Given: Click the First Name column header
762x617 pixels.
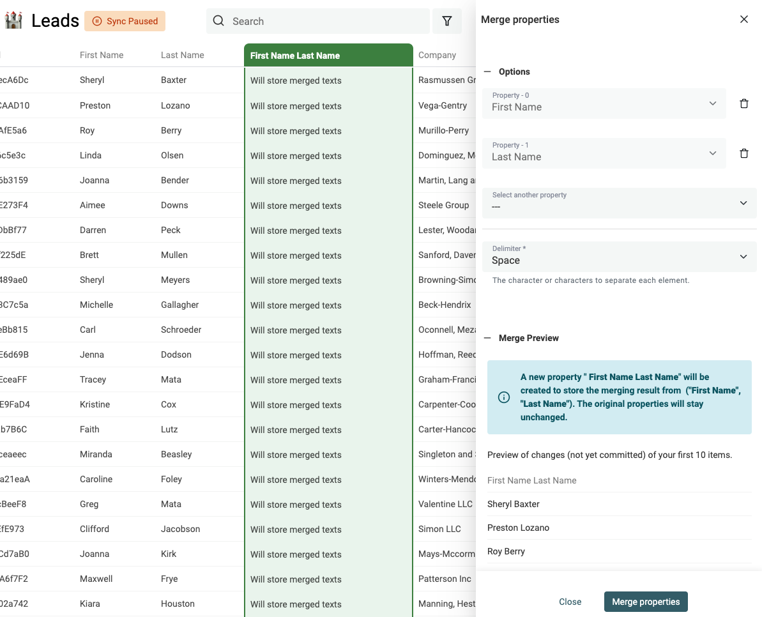Looking at the screenshot, I should pos(102,55).
